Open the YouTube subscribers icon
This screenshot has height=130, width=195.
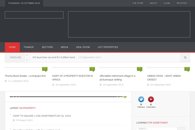pyautogui.click(x=151, y=99)
